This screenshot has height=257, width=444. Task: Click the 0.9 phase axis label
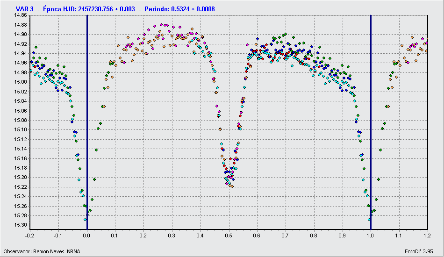pyautogui.click(x=342, y=236)
